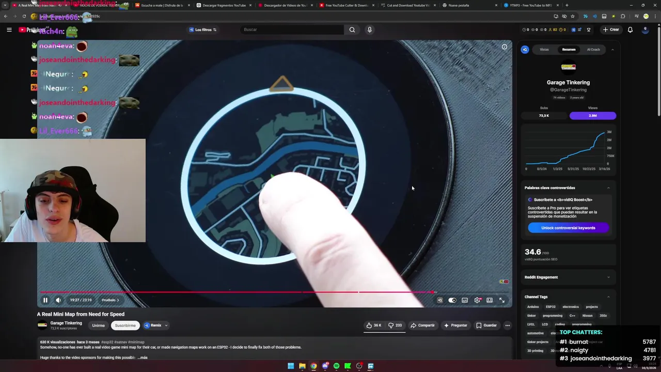Seek on the video progress bar
Screen dimensions: 661x372
[x=274, y=292]
